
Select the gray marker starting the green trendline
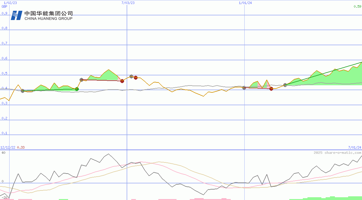point(285,85)
